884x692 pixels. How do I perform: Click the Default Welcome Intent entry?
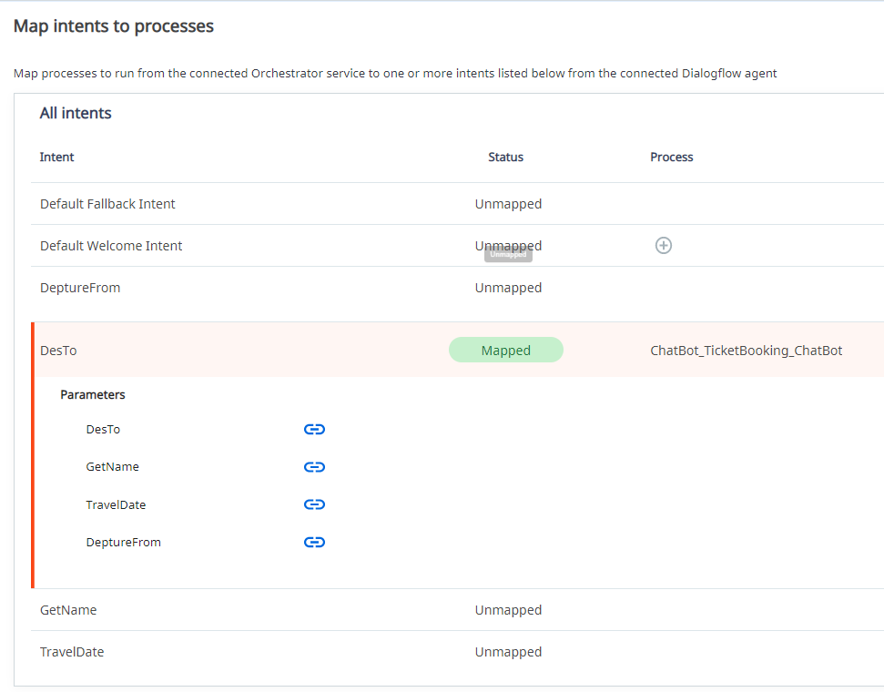click(111, 245)
